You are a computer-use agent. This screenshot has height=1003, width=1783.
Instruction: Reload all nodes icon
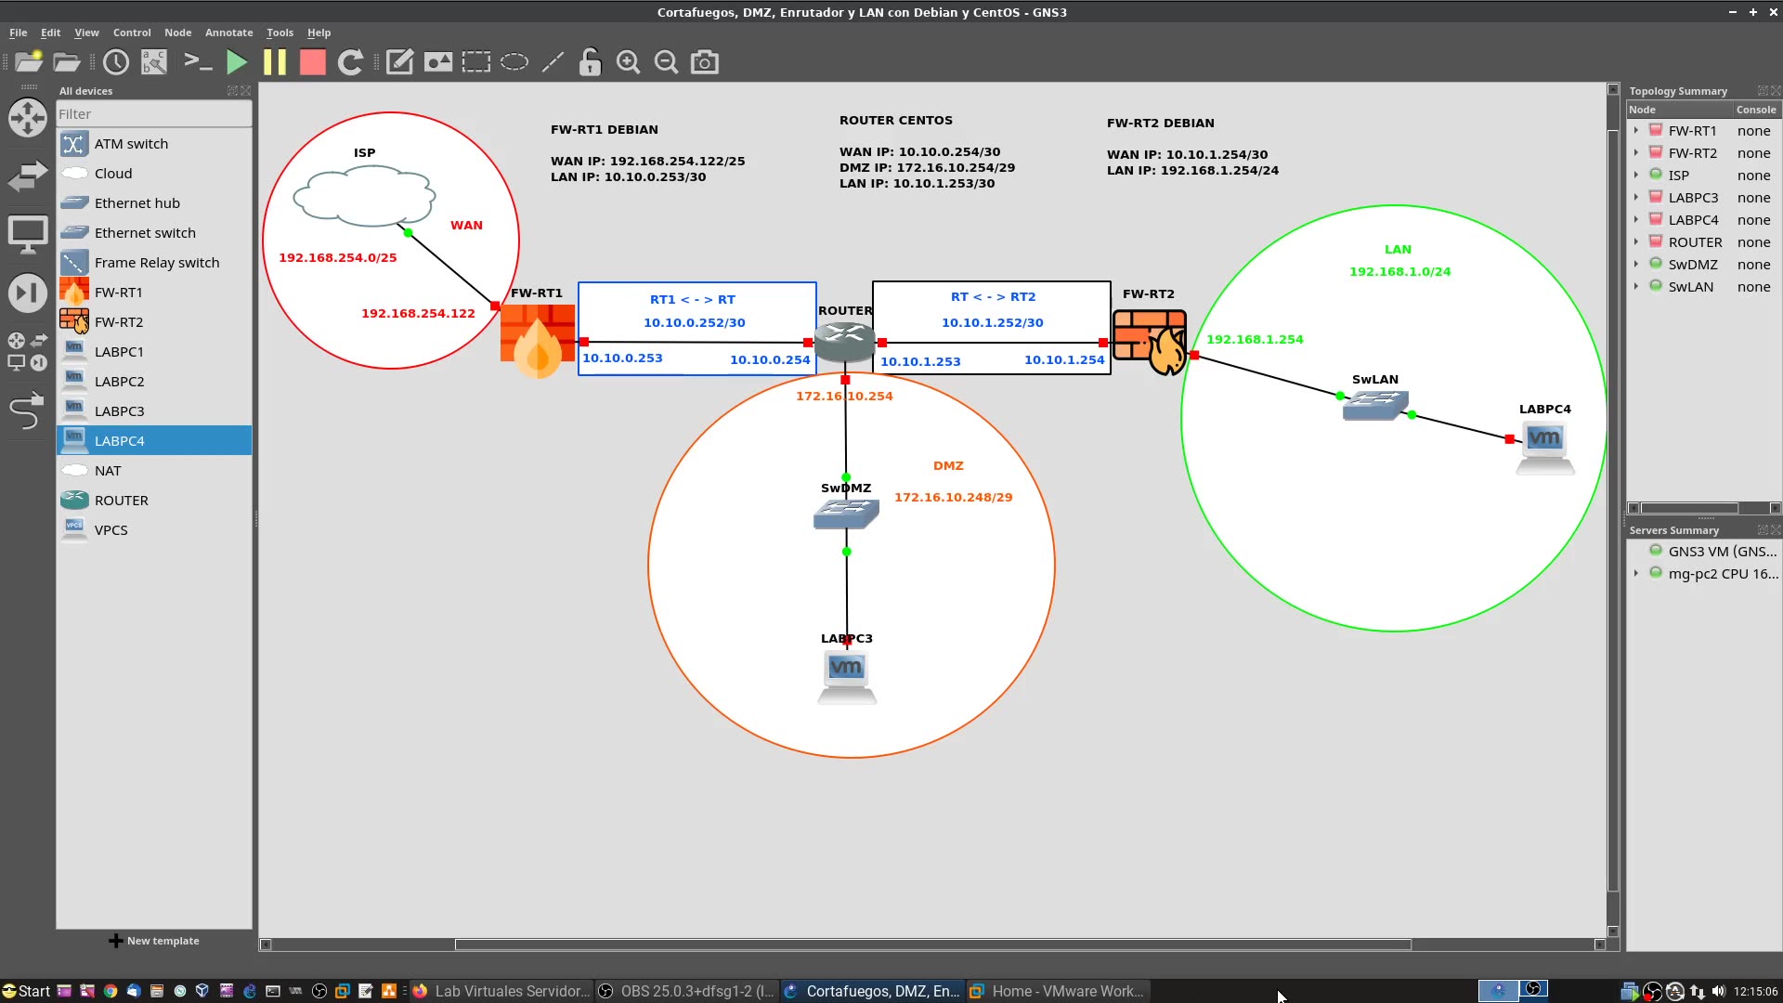coord(350,62)
